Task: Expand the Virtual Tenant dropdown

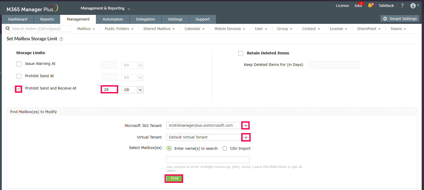Action: (x=246, y=137)
